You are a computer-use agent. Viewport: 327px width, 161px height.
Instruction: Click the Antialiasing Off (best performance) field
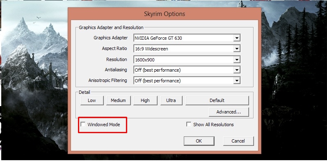coord(187,70)
